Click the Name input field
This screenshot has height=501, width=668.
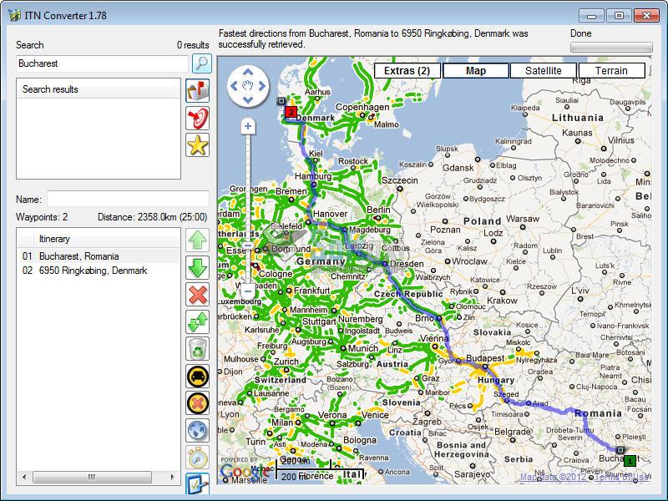[128, 199]
